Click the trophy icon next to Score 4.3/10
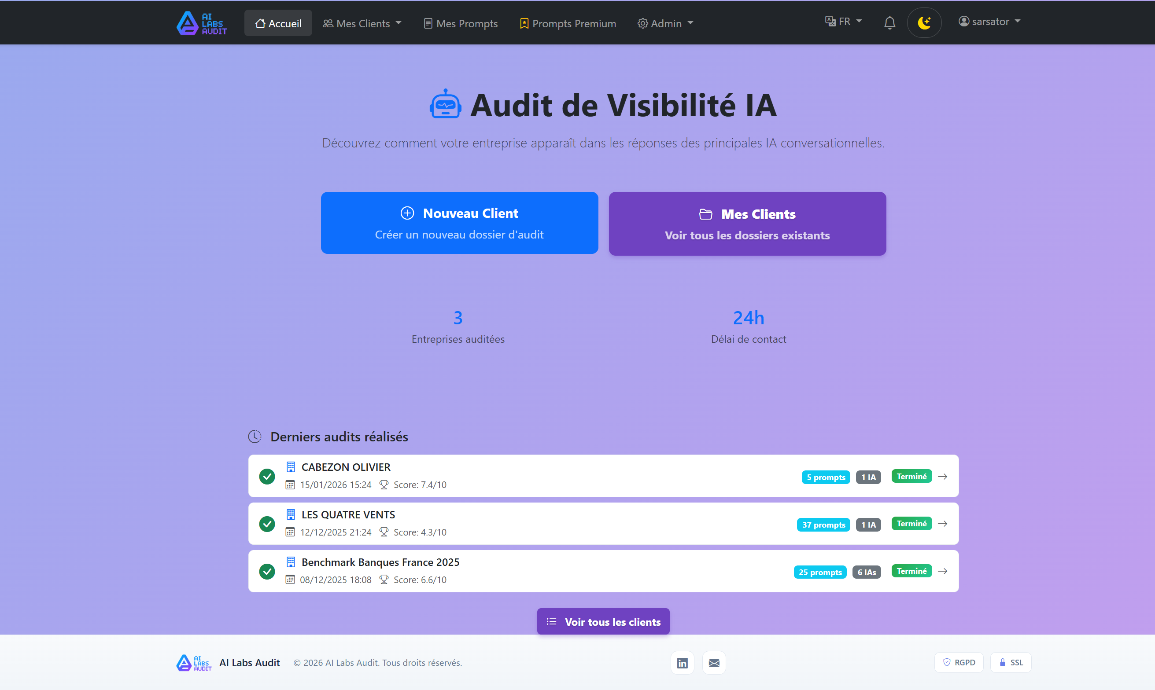The height and width of the screenshot is (690, 1155). 384,532
